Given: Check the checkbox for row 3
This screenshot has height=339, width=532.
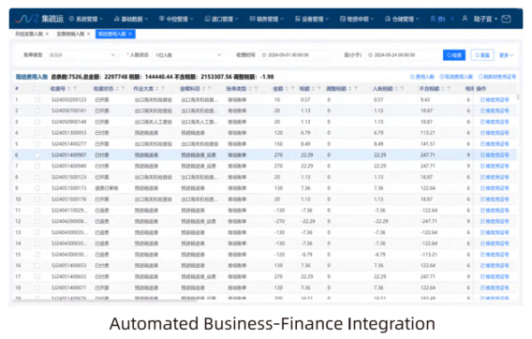Looking at the screenshot, I should pos(37,122).
